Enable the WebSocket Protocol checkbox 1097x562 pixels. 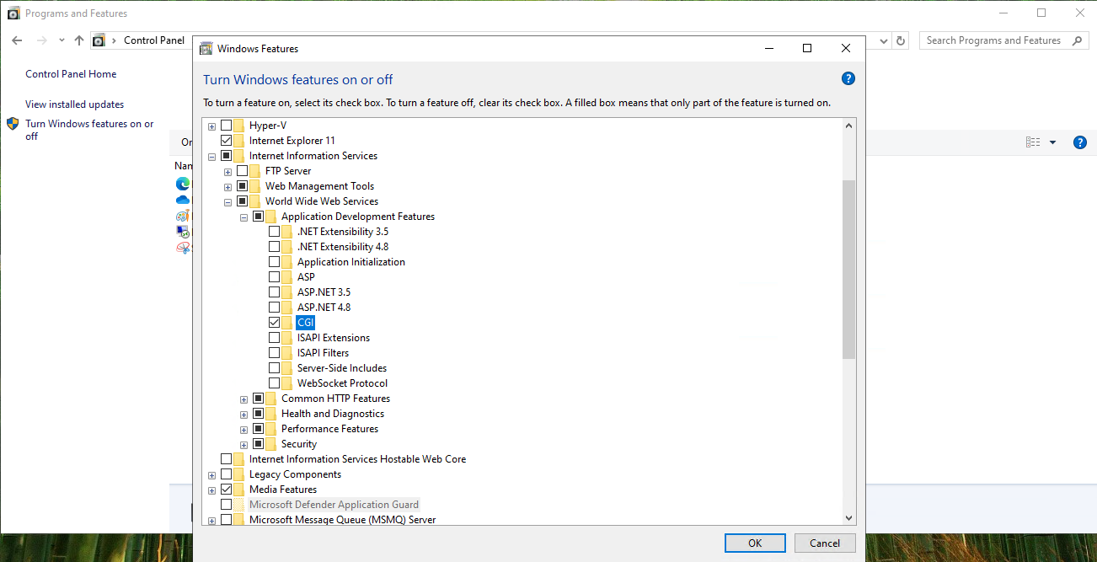274,383
